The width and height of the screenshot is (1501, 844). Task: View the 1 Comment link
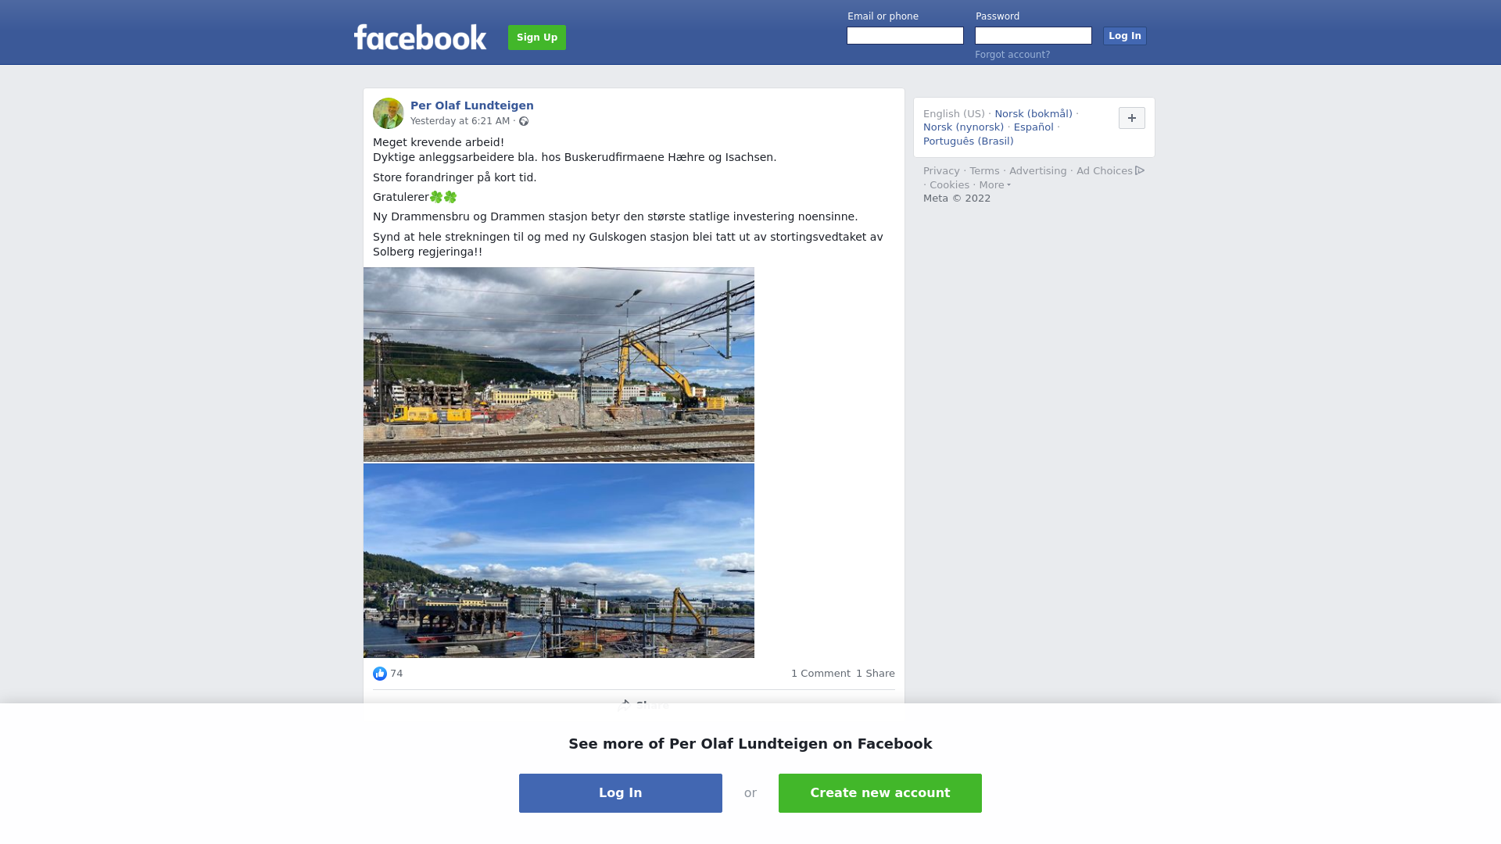(821, 674)
